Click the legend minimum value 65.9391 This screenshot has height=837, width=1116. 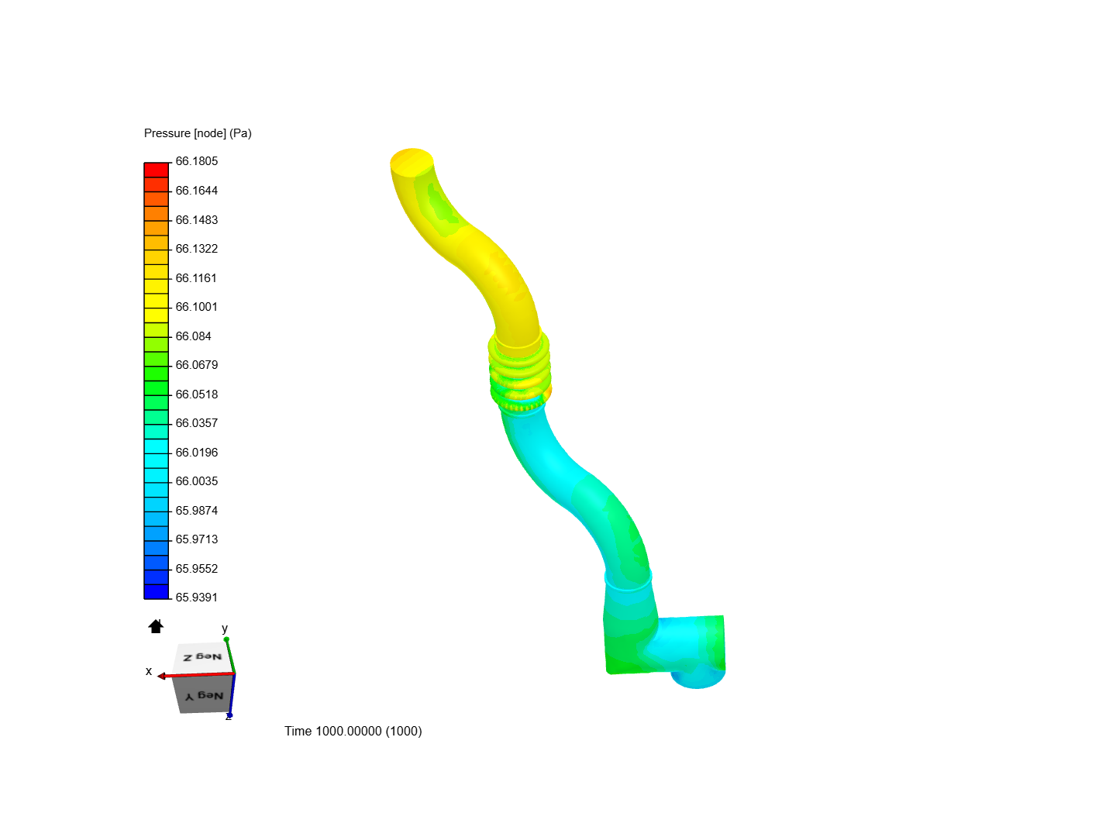197,598
